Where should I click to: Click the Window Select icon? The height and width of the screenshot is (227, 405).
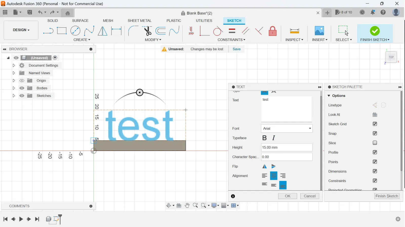point(343,31)
